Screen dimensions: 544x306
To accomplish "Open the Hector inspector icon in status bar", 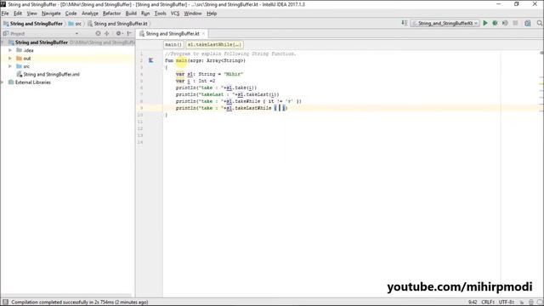I will coord(531,303).
